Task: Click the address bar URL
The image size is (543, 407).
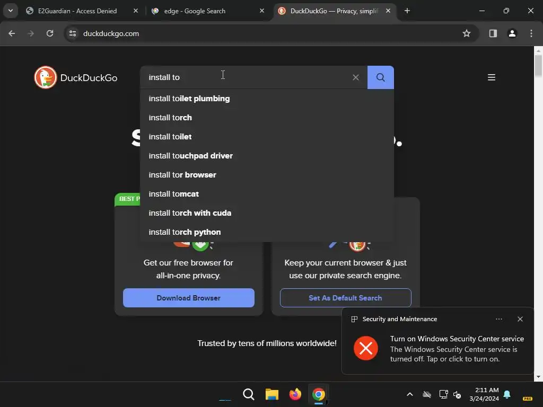Action: point(111,33)
